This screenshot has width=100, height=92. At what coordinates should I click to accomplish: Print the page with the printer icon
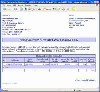(x=64, y=9)
